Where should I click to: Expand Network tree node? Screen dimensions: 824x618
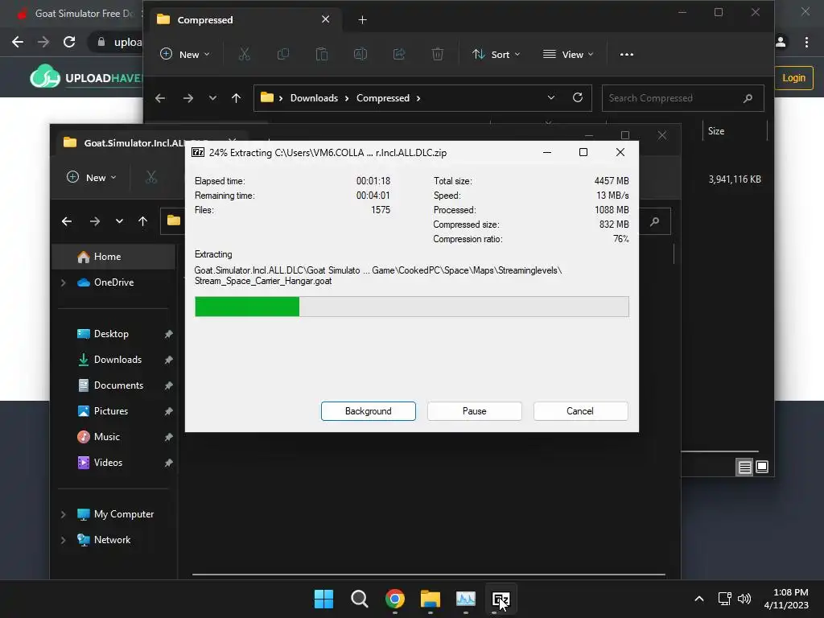pyautogui.click(x=63, y=540)
